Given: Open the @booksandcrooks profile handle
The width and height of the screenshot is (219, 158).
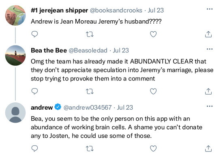Looking at the screenshot, I should (x=116, y=10).
